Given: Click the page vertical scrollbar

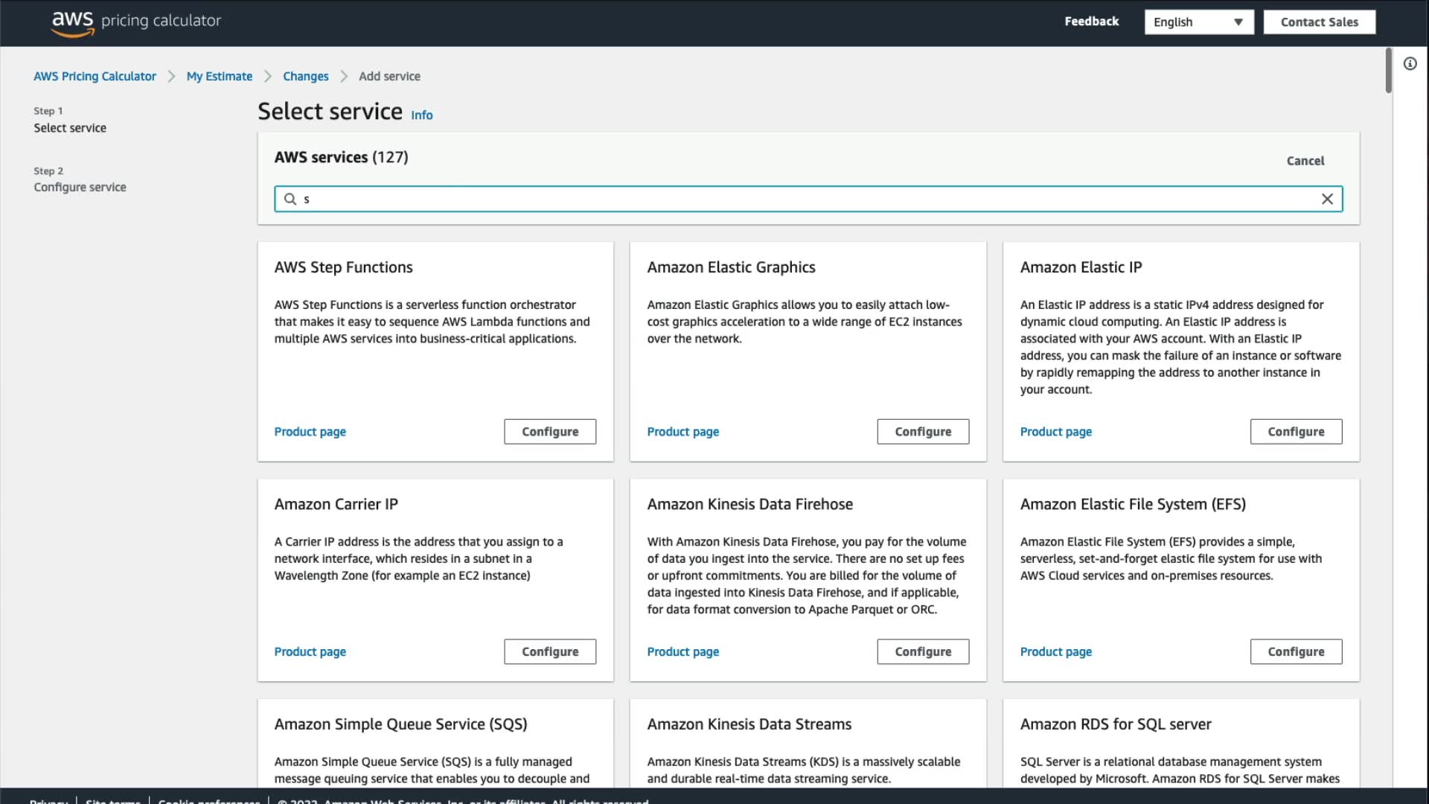Looking at the screenshot, I should pyautogui.click(x=1388, y=71).
